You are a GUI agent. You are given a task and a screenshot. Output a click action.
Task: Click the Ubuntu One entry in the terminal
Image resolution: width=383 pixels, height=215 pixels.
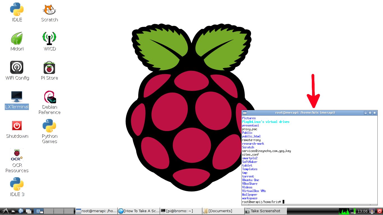(x=251, y=180)
